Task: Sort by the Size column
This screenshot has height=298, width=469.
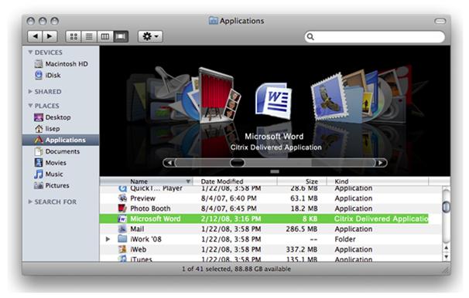Action: tap(302, 181)
